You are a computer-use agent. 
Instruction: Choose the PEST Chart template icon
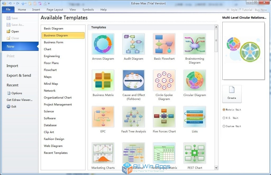coord(195,153)
